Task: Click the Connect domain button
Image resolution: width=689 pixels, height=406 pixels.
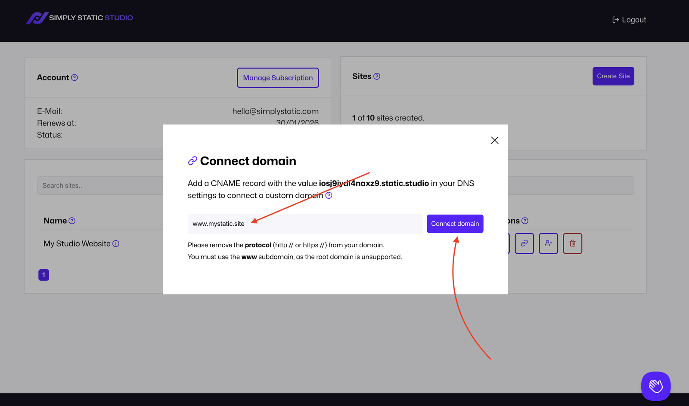Action: [455, 224]
